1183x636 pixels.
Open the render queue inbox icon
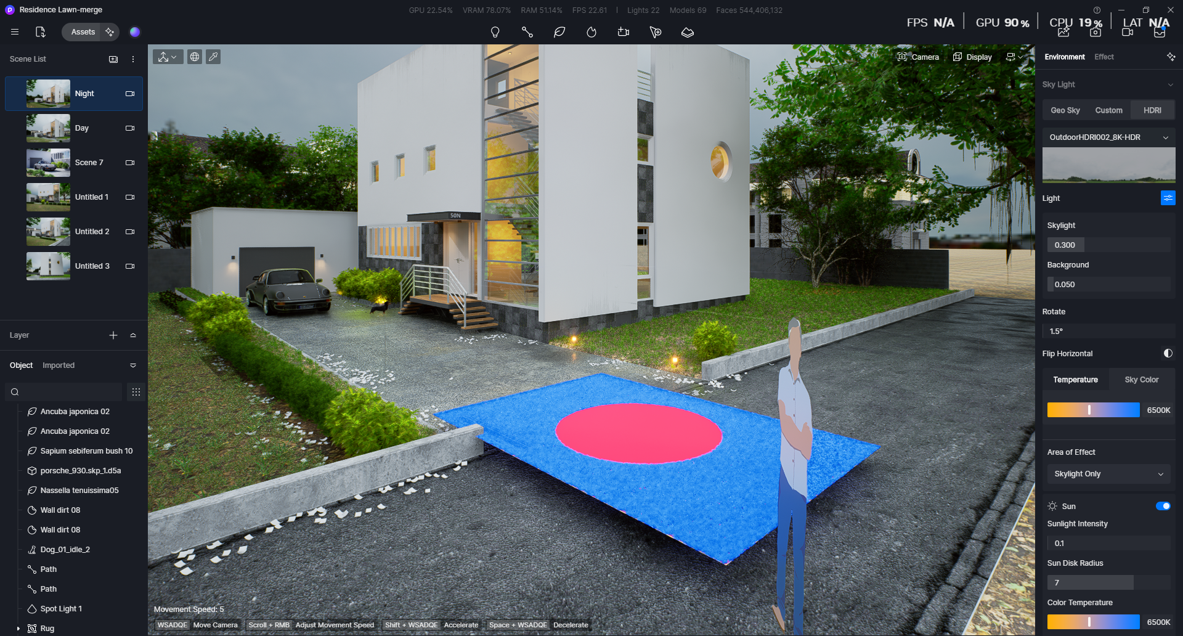pos(1160,32)
